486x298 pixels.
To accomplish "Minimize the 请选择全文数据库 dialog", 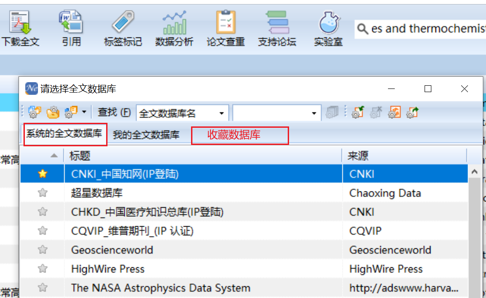I will point(392,89).
